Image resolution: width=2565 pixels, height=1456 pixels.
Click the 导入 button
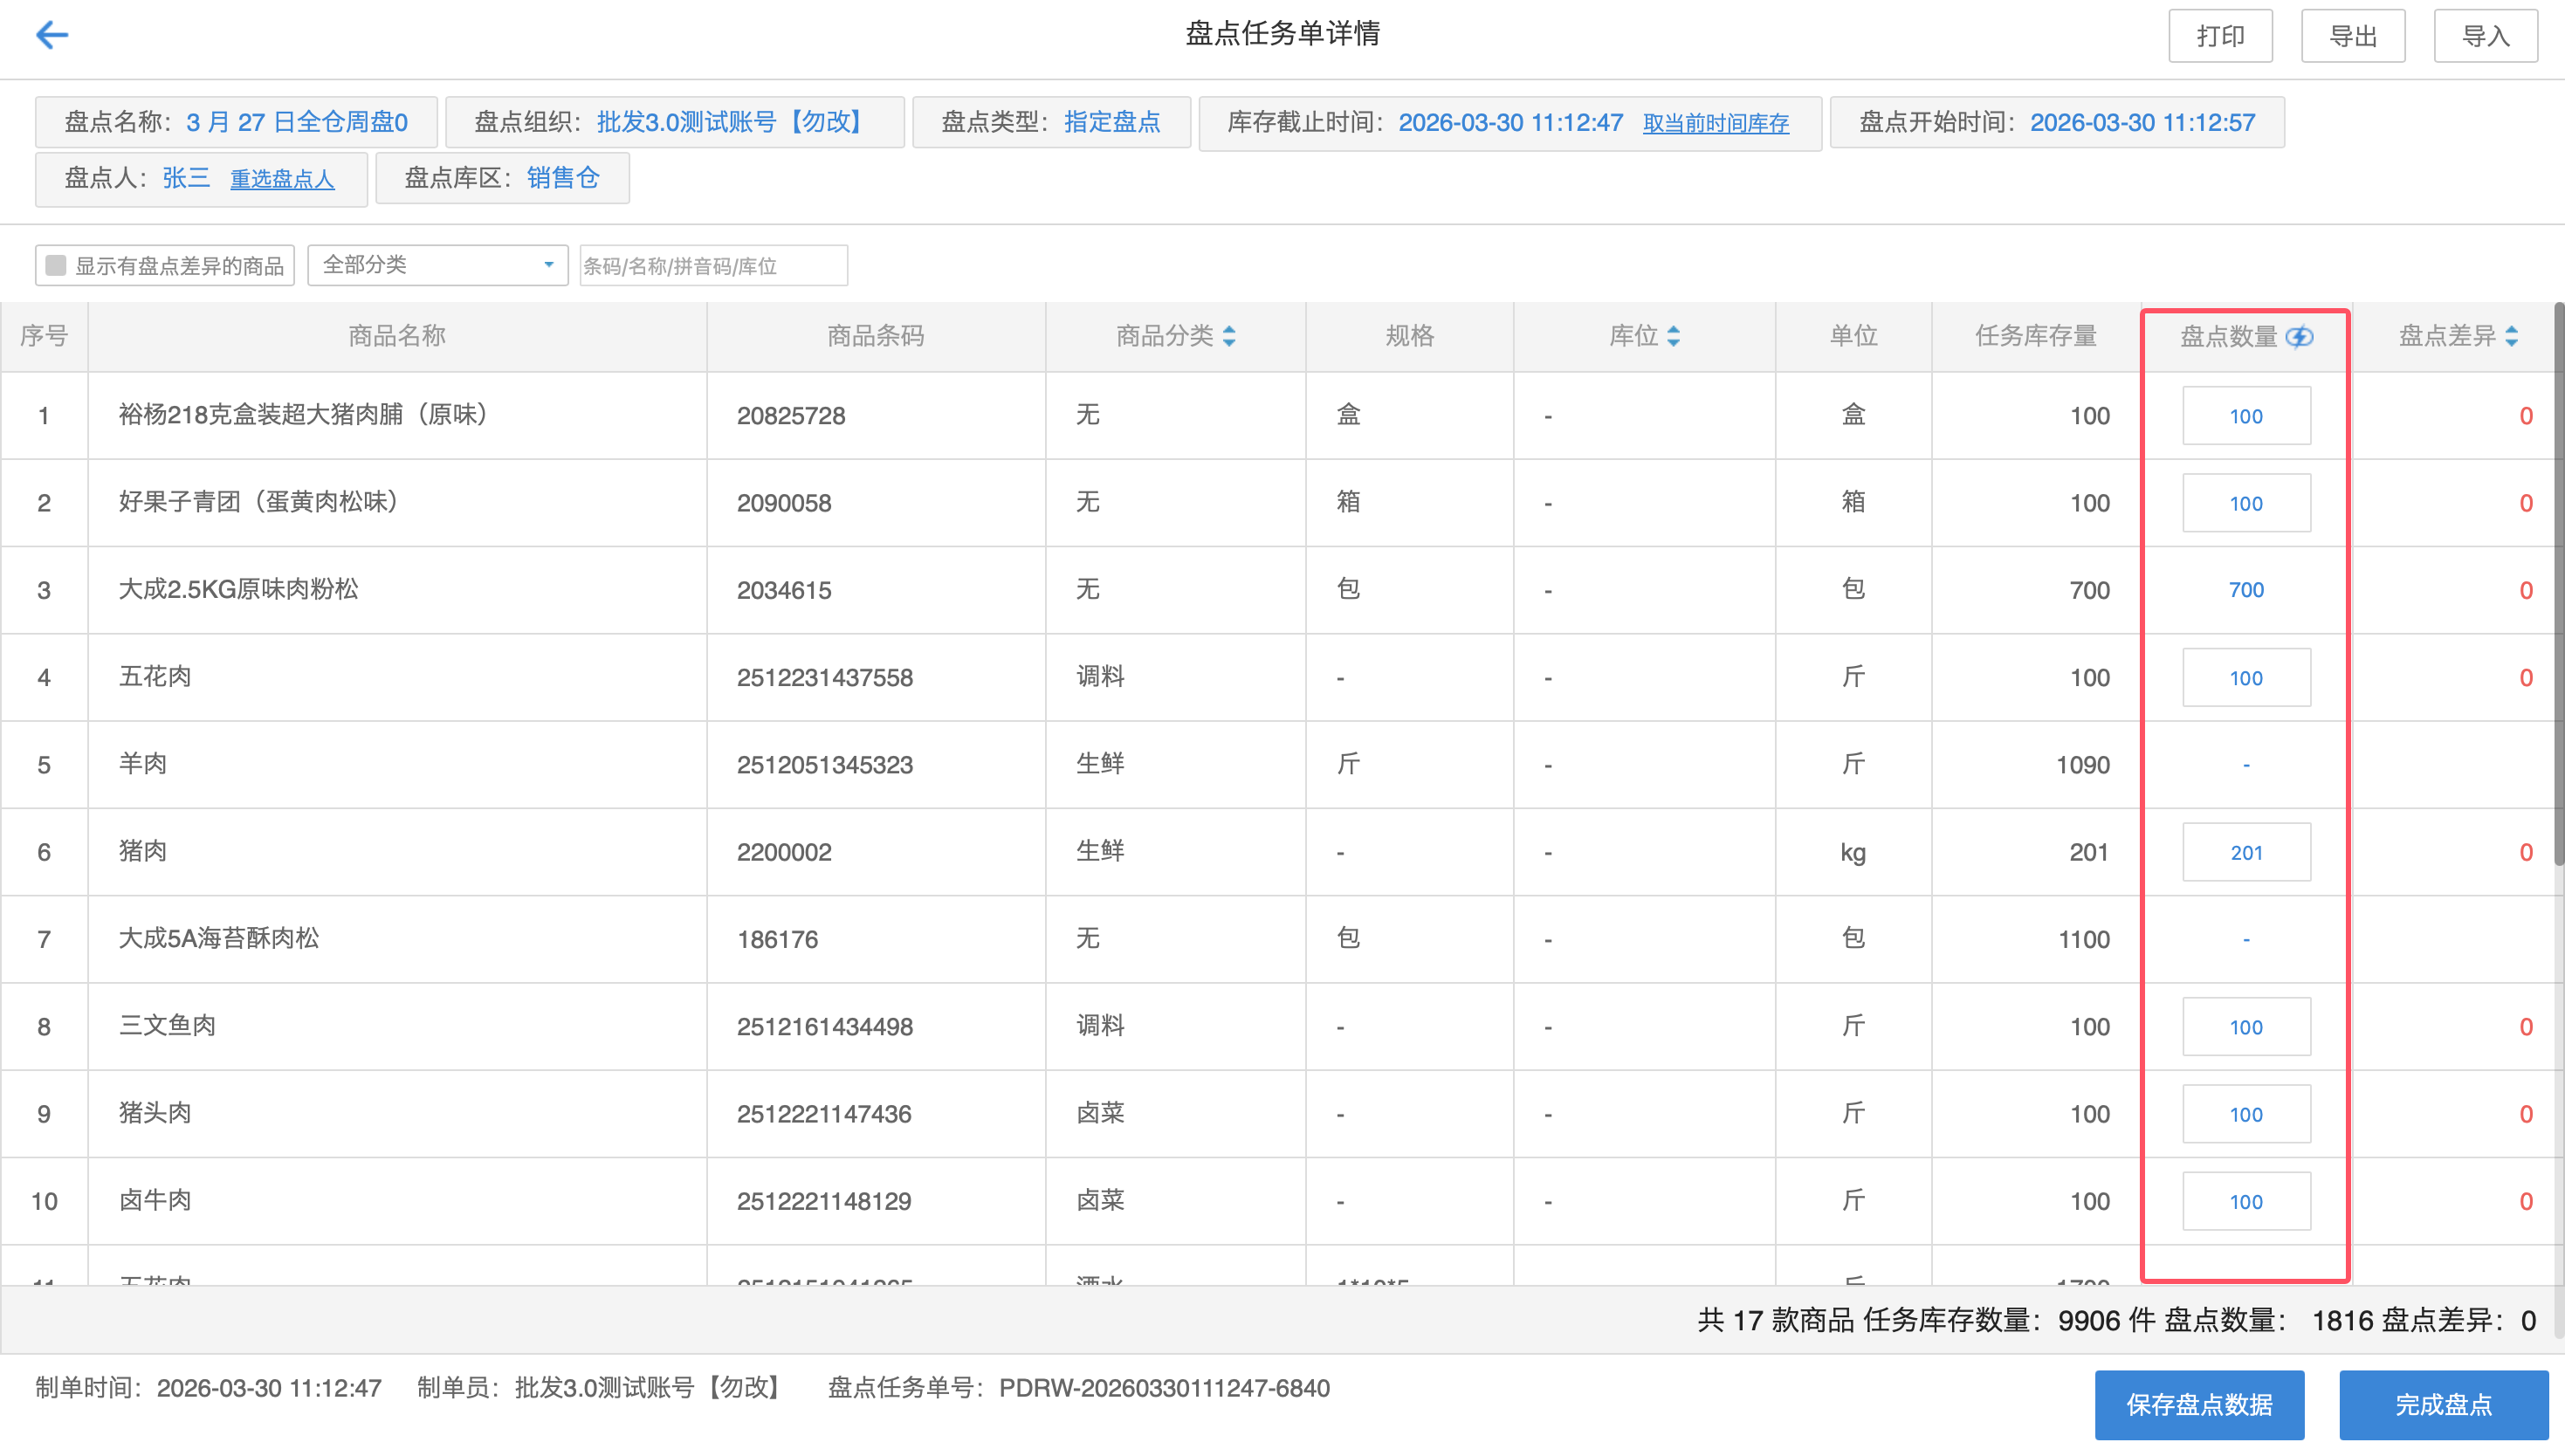point(2485,37)
